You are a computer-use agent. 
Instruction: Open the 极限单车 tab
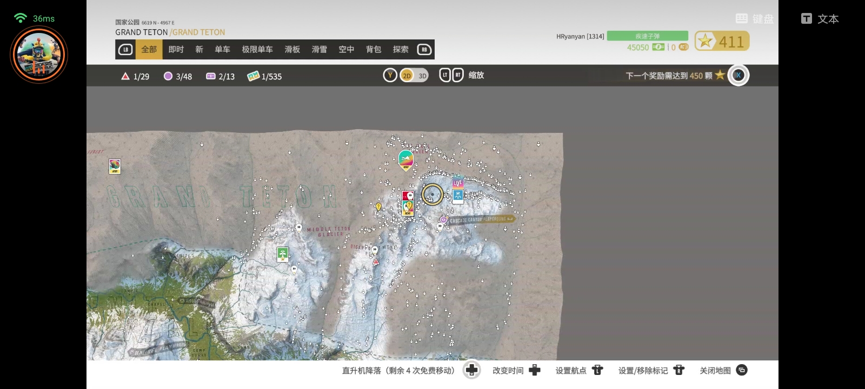(x=257, y=50)
